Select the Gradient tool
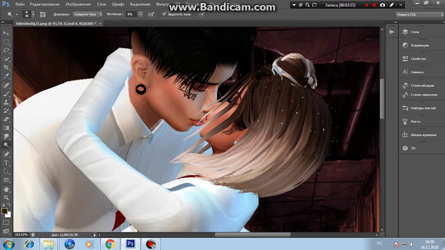Viewport: 445px width, 250px height. (6, 128)
